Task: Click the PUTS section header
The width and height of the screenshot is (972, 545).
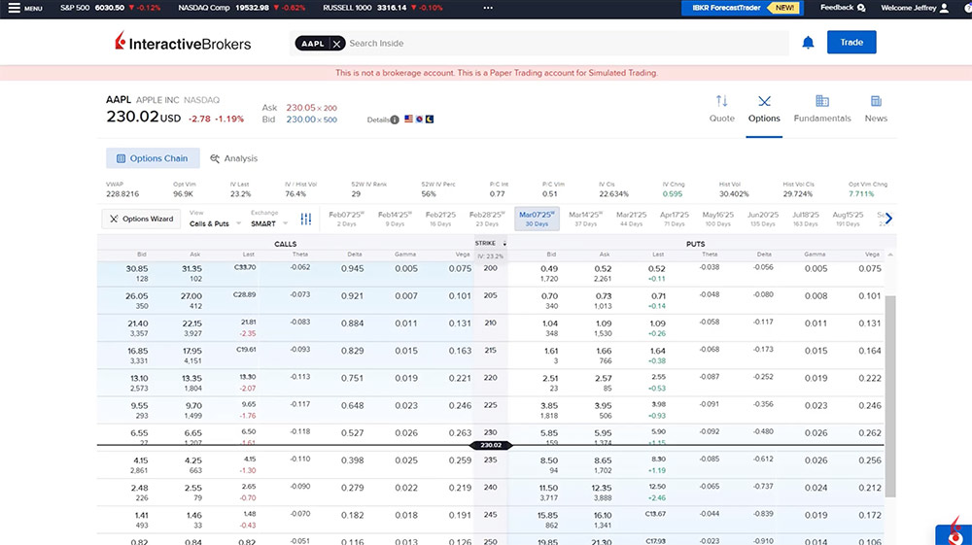Action: [x=695, y=244]
